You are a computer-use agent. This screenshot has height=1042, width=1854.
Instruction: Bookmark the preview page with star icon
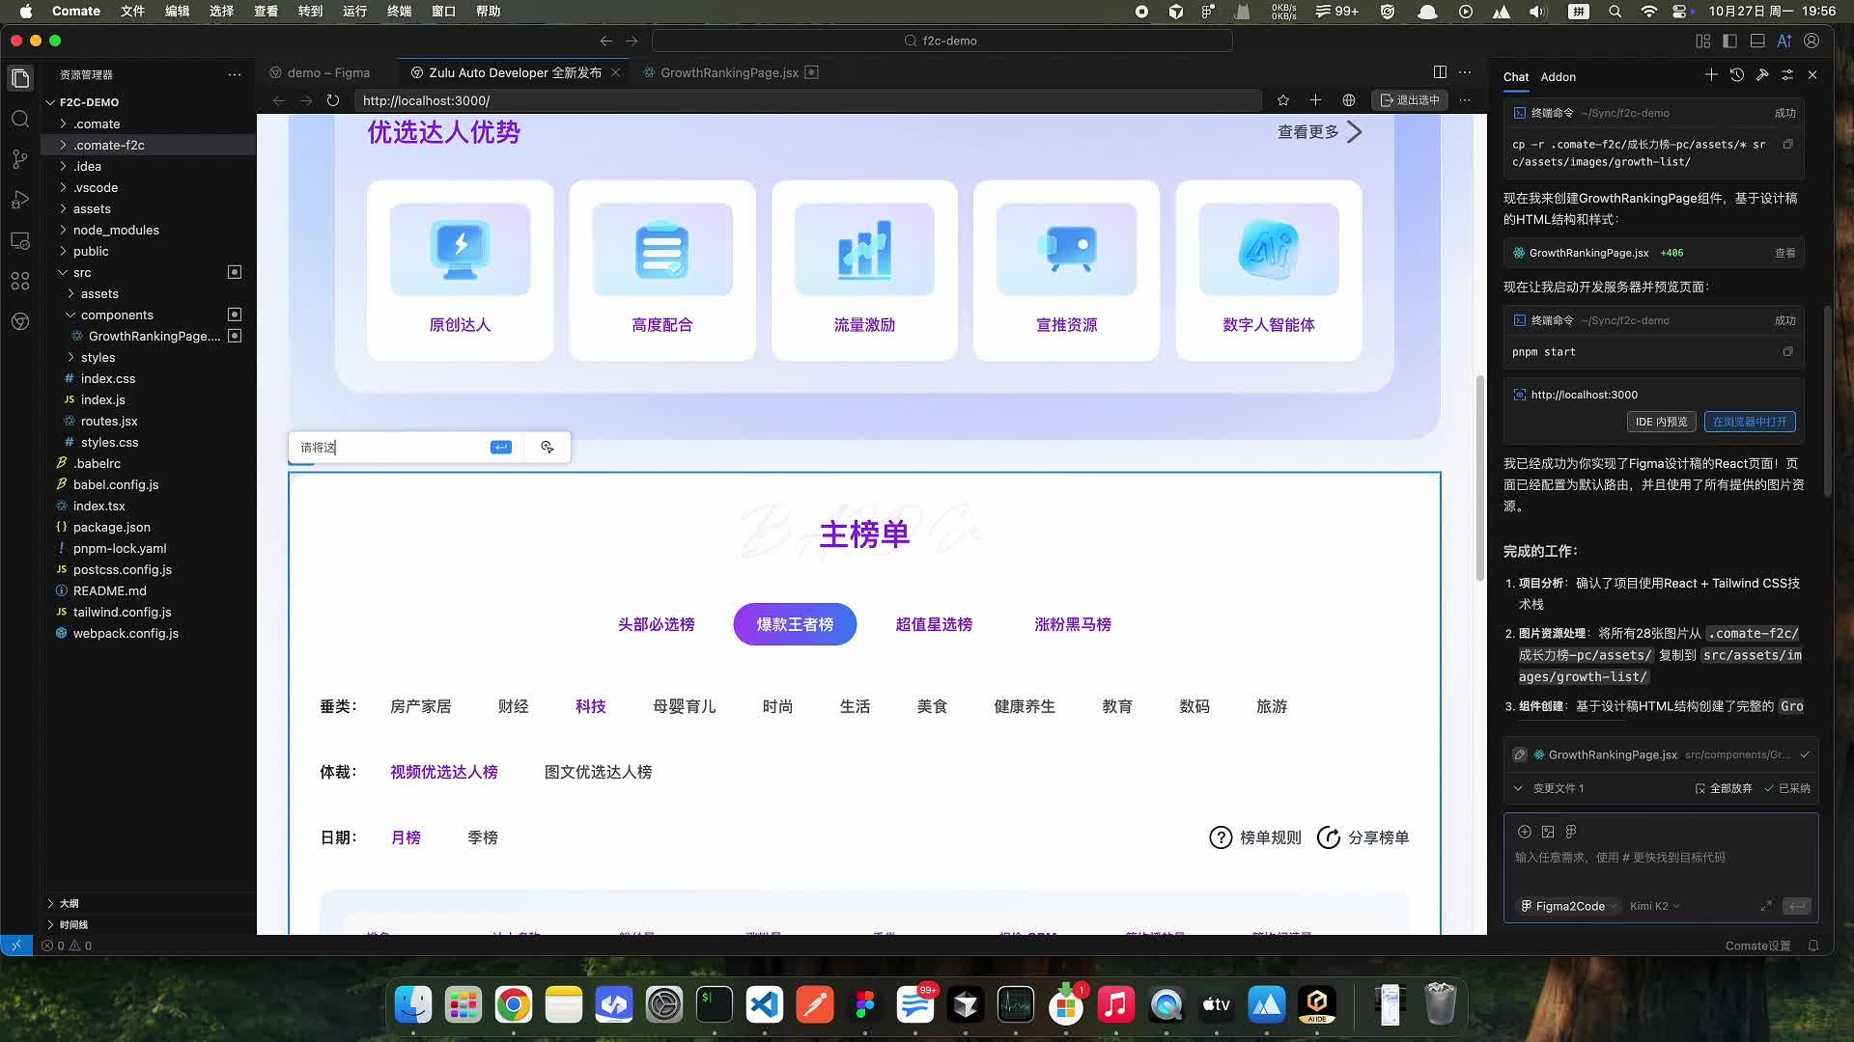point(1282,100)
